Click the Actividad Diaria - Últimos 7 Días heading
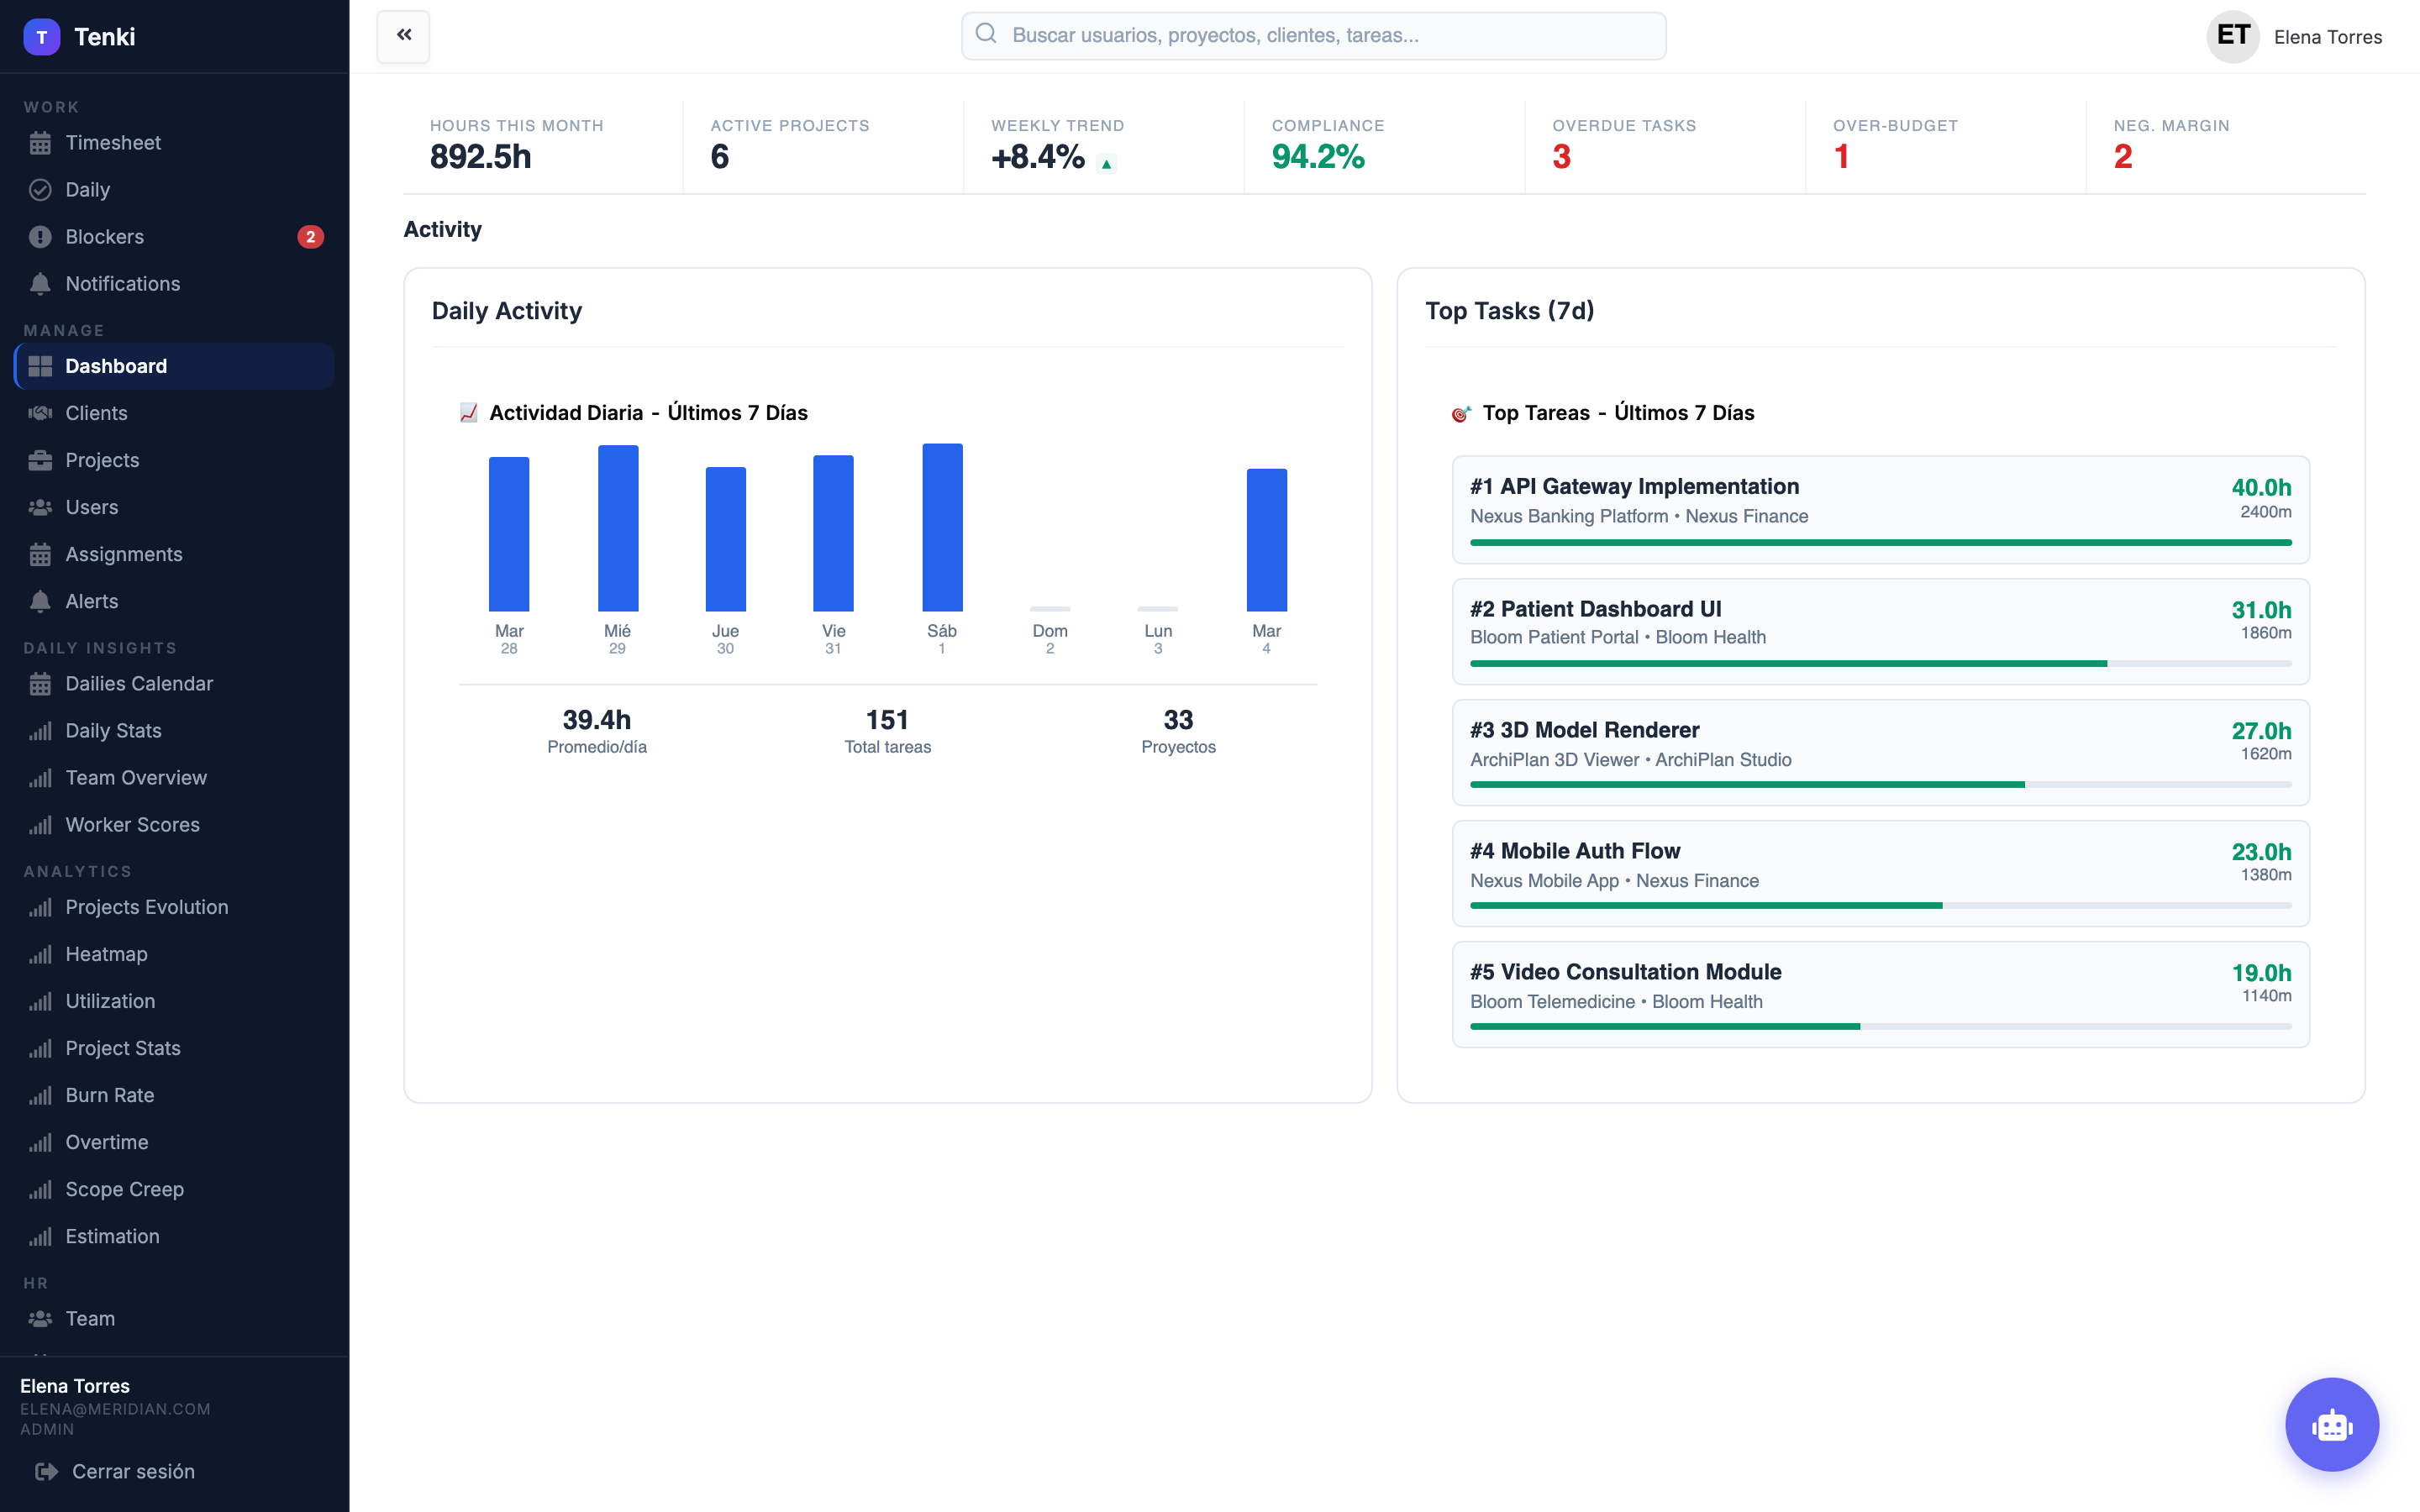Viewport: 2420px width, 1512px height. [648, 413]
